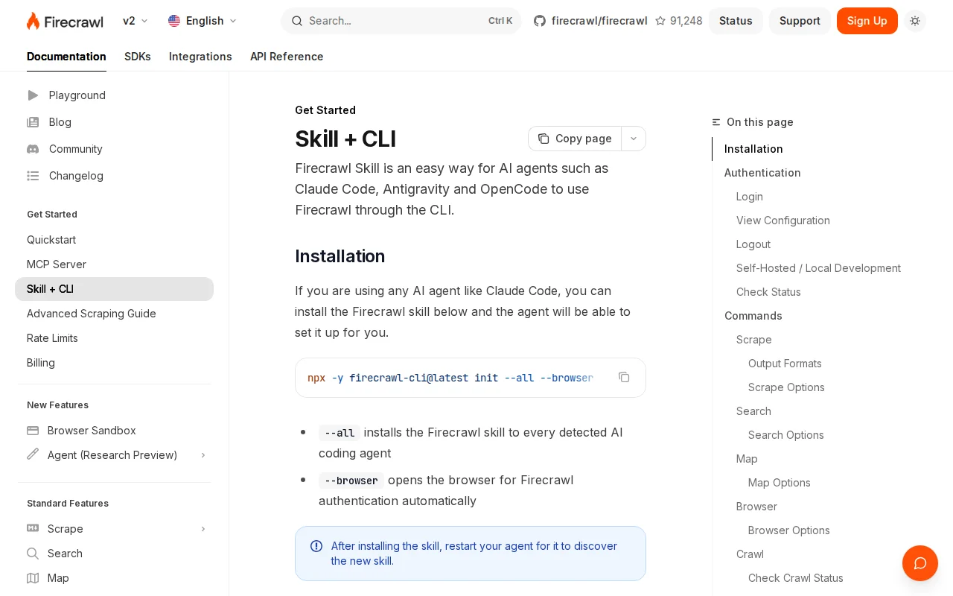Viewport: 953px width, 596px height.
Task: Jump to Check Status section
Action: [768, 292]
